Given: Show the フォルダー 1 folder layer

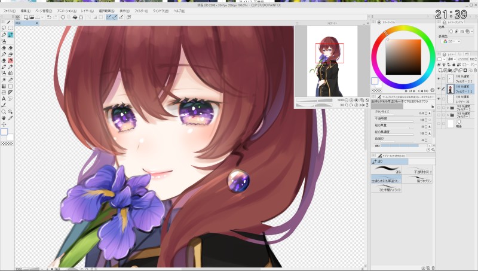Looking at the screenshot, I should [x=439, y=115].
